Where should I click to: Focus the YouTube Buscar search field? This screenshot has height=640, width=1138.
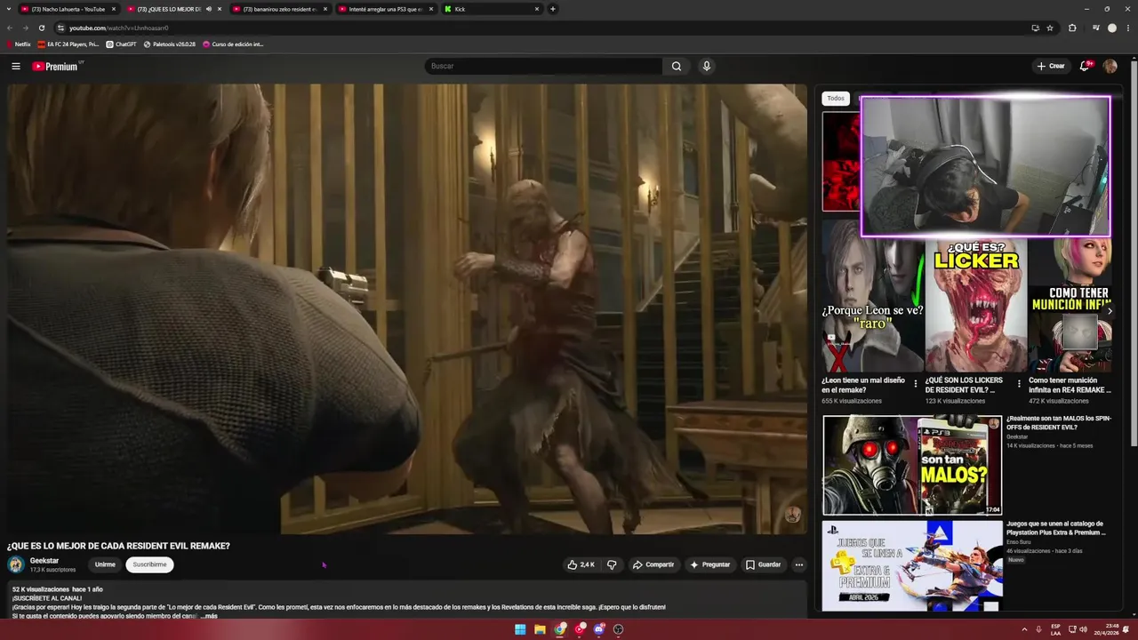point(544,66)
